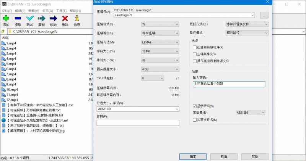Click the Move (移动) arrow icon
The height and width of the screenshot is (161, 306).
tap(53, 18)
